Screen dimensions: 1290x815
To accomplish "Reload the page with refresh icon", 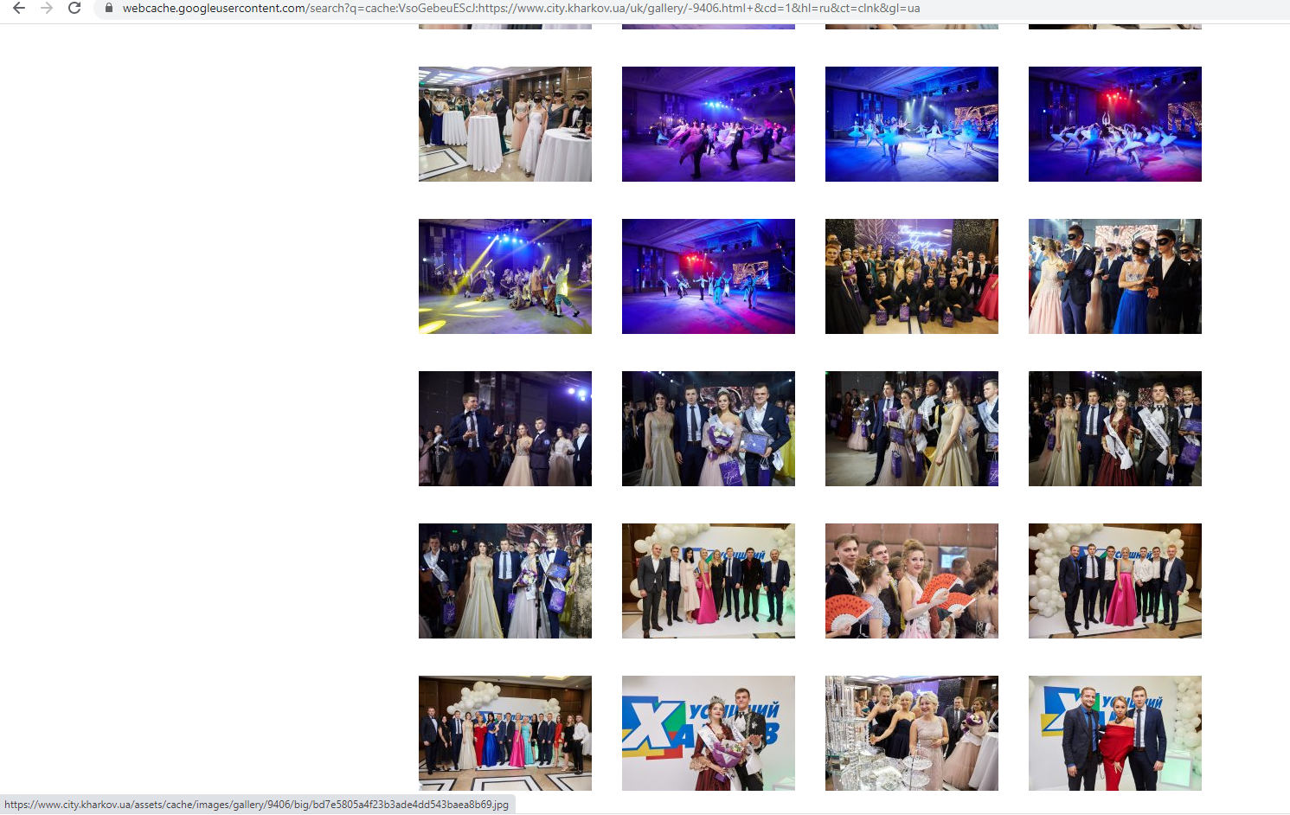I will pos(74,9).
